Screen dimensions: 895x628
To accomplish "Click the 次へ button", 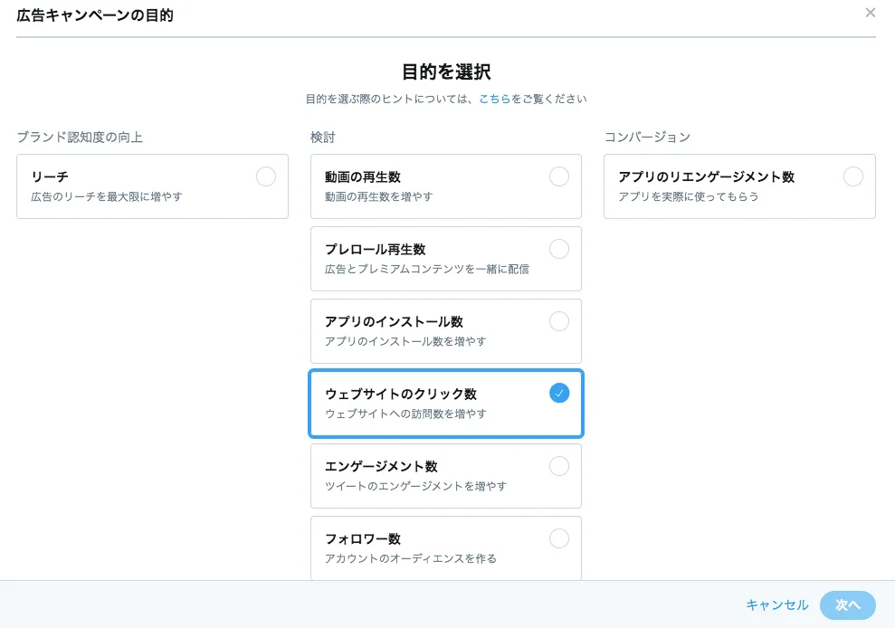I will tap(848, 605).
